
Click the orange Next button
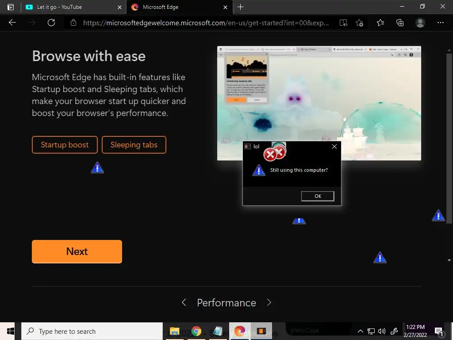77,251
